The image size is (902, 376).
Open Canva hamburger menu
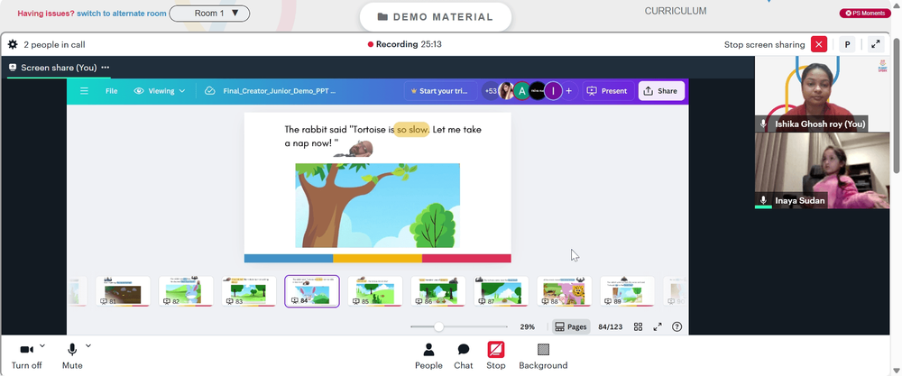pyautogui.click(x=84, y=91)
